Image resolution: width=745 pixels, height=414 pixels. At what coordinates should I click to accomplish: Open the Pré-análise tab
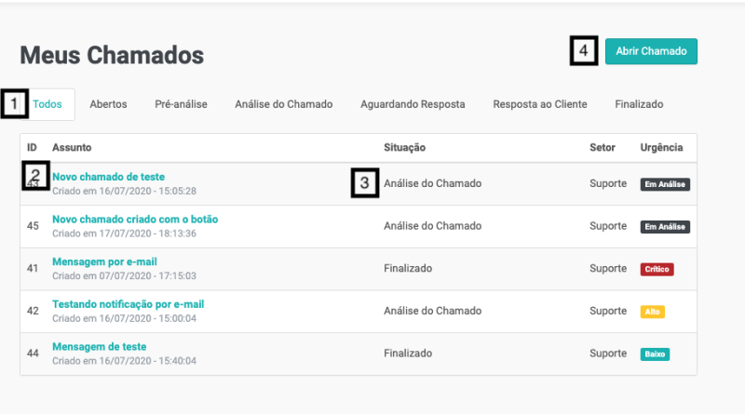181,104
